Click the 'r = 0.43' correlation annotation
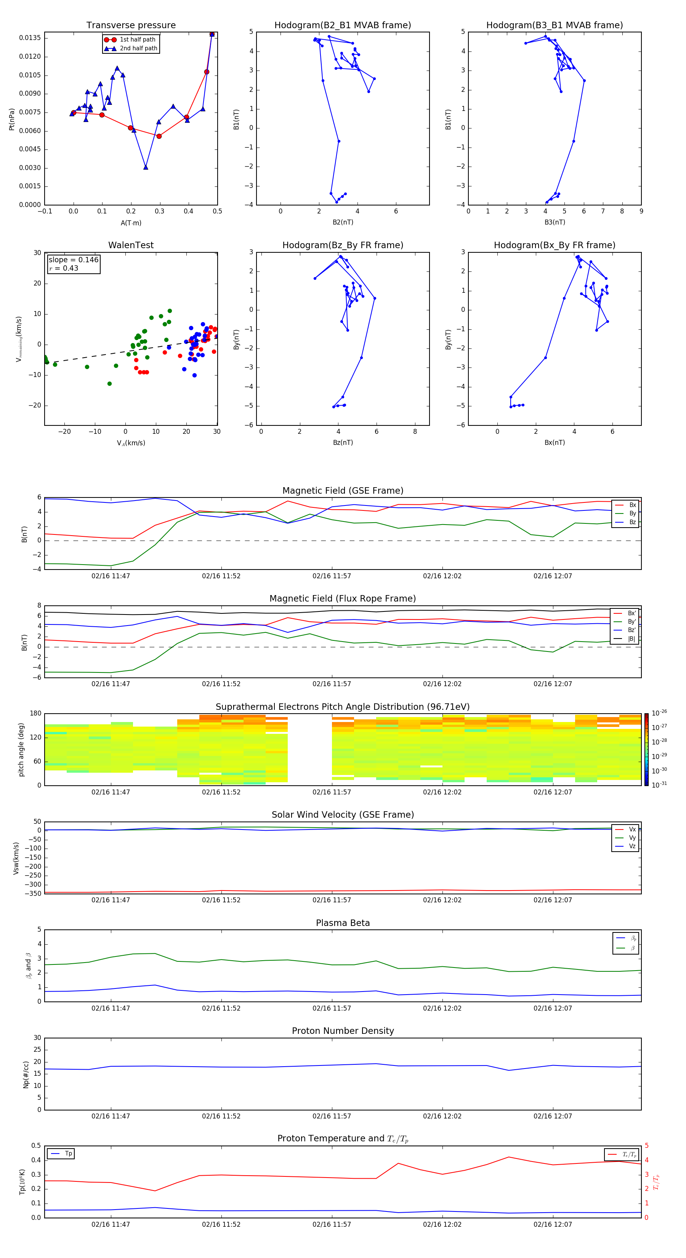This screenshot has height=1258, width=686. point(64,268)
